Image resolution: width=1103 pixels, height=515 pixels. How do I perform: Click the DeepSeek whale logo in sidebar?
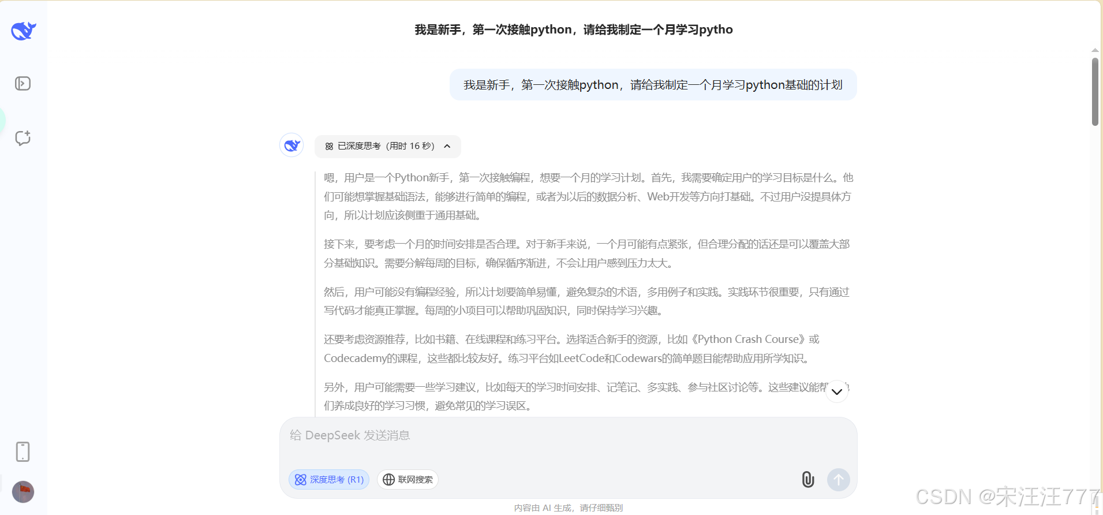pyautogui.click(x=24, y=30)
